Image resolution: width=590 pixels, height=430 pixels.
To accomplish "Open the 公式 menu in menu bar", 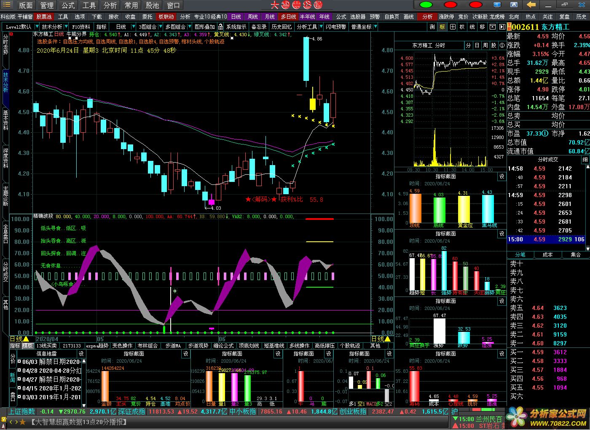I will click(x=68, y=5).
